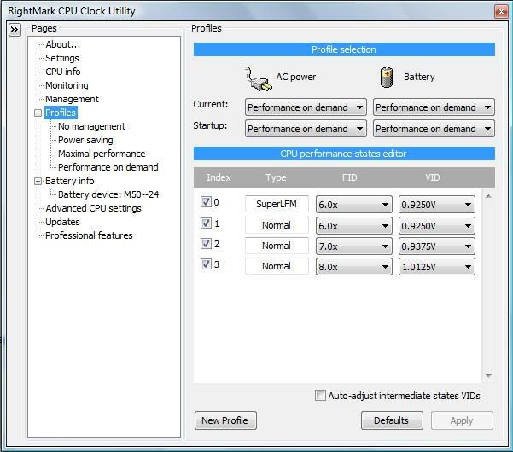Open the Settings page
This screenshot has height=452, width=513.
[62, 58]
